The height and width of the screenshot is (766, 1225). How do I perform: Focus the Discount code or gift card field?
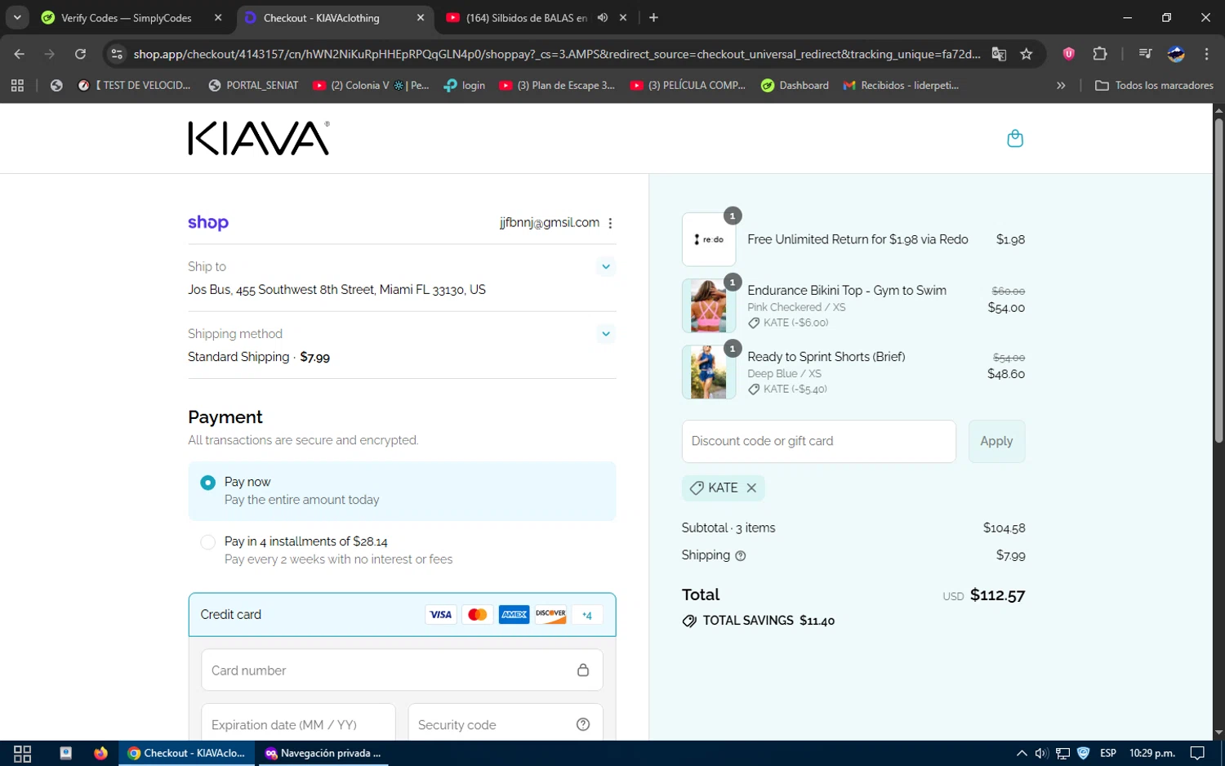[x=819, y=442]
